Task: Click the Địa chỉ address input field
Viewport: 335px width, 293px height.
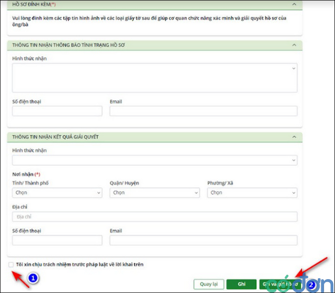Action: [x=155, y=217]
